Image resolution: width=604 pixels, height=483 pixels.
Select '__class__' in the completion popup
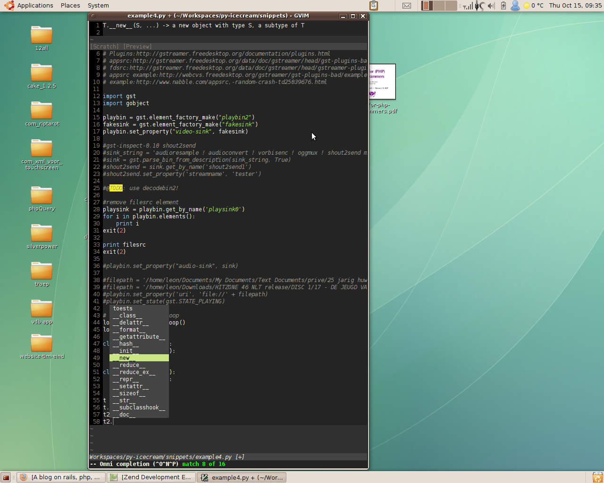pyautogui.click(x=139, y=316)
